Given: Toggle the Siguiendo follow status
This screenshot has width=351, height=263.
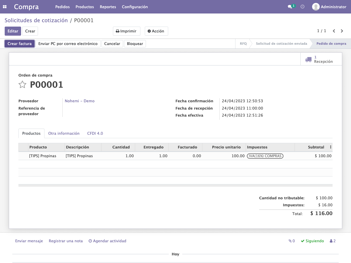Looking at the screenshot, I should click(x=312, y=241).
